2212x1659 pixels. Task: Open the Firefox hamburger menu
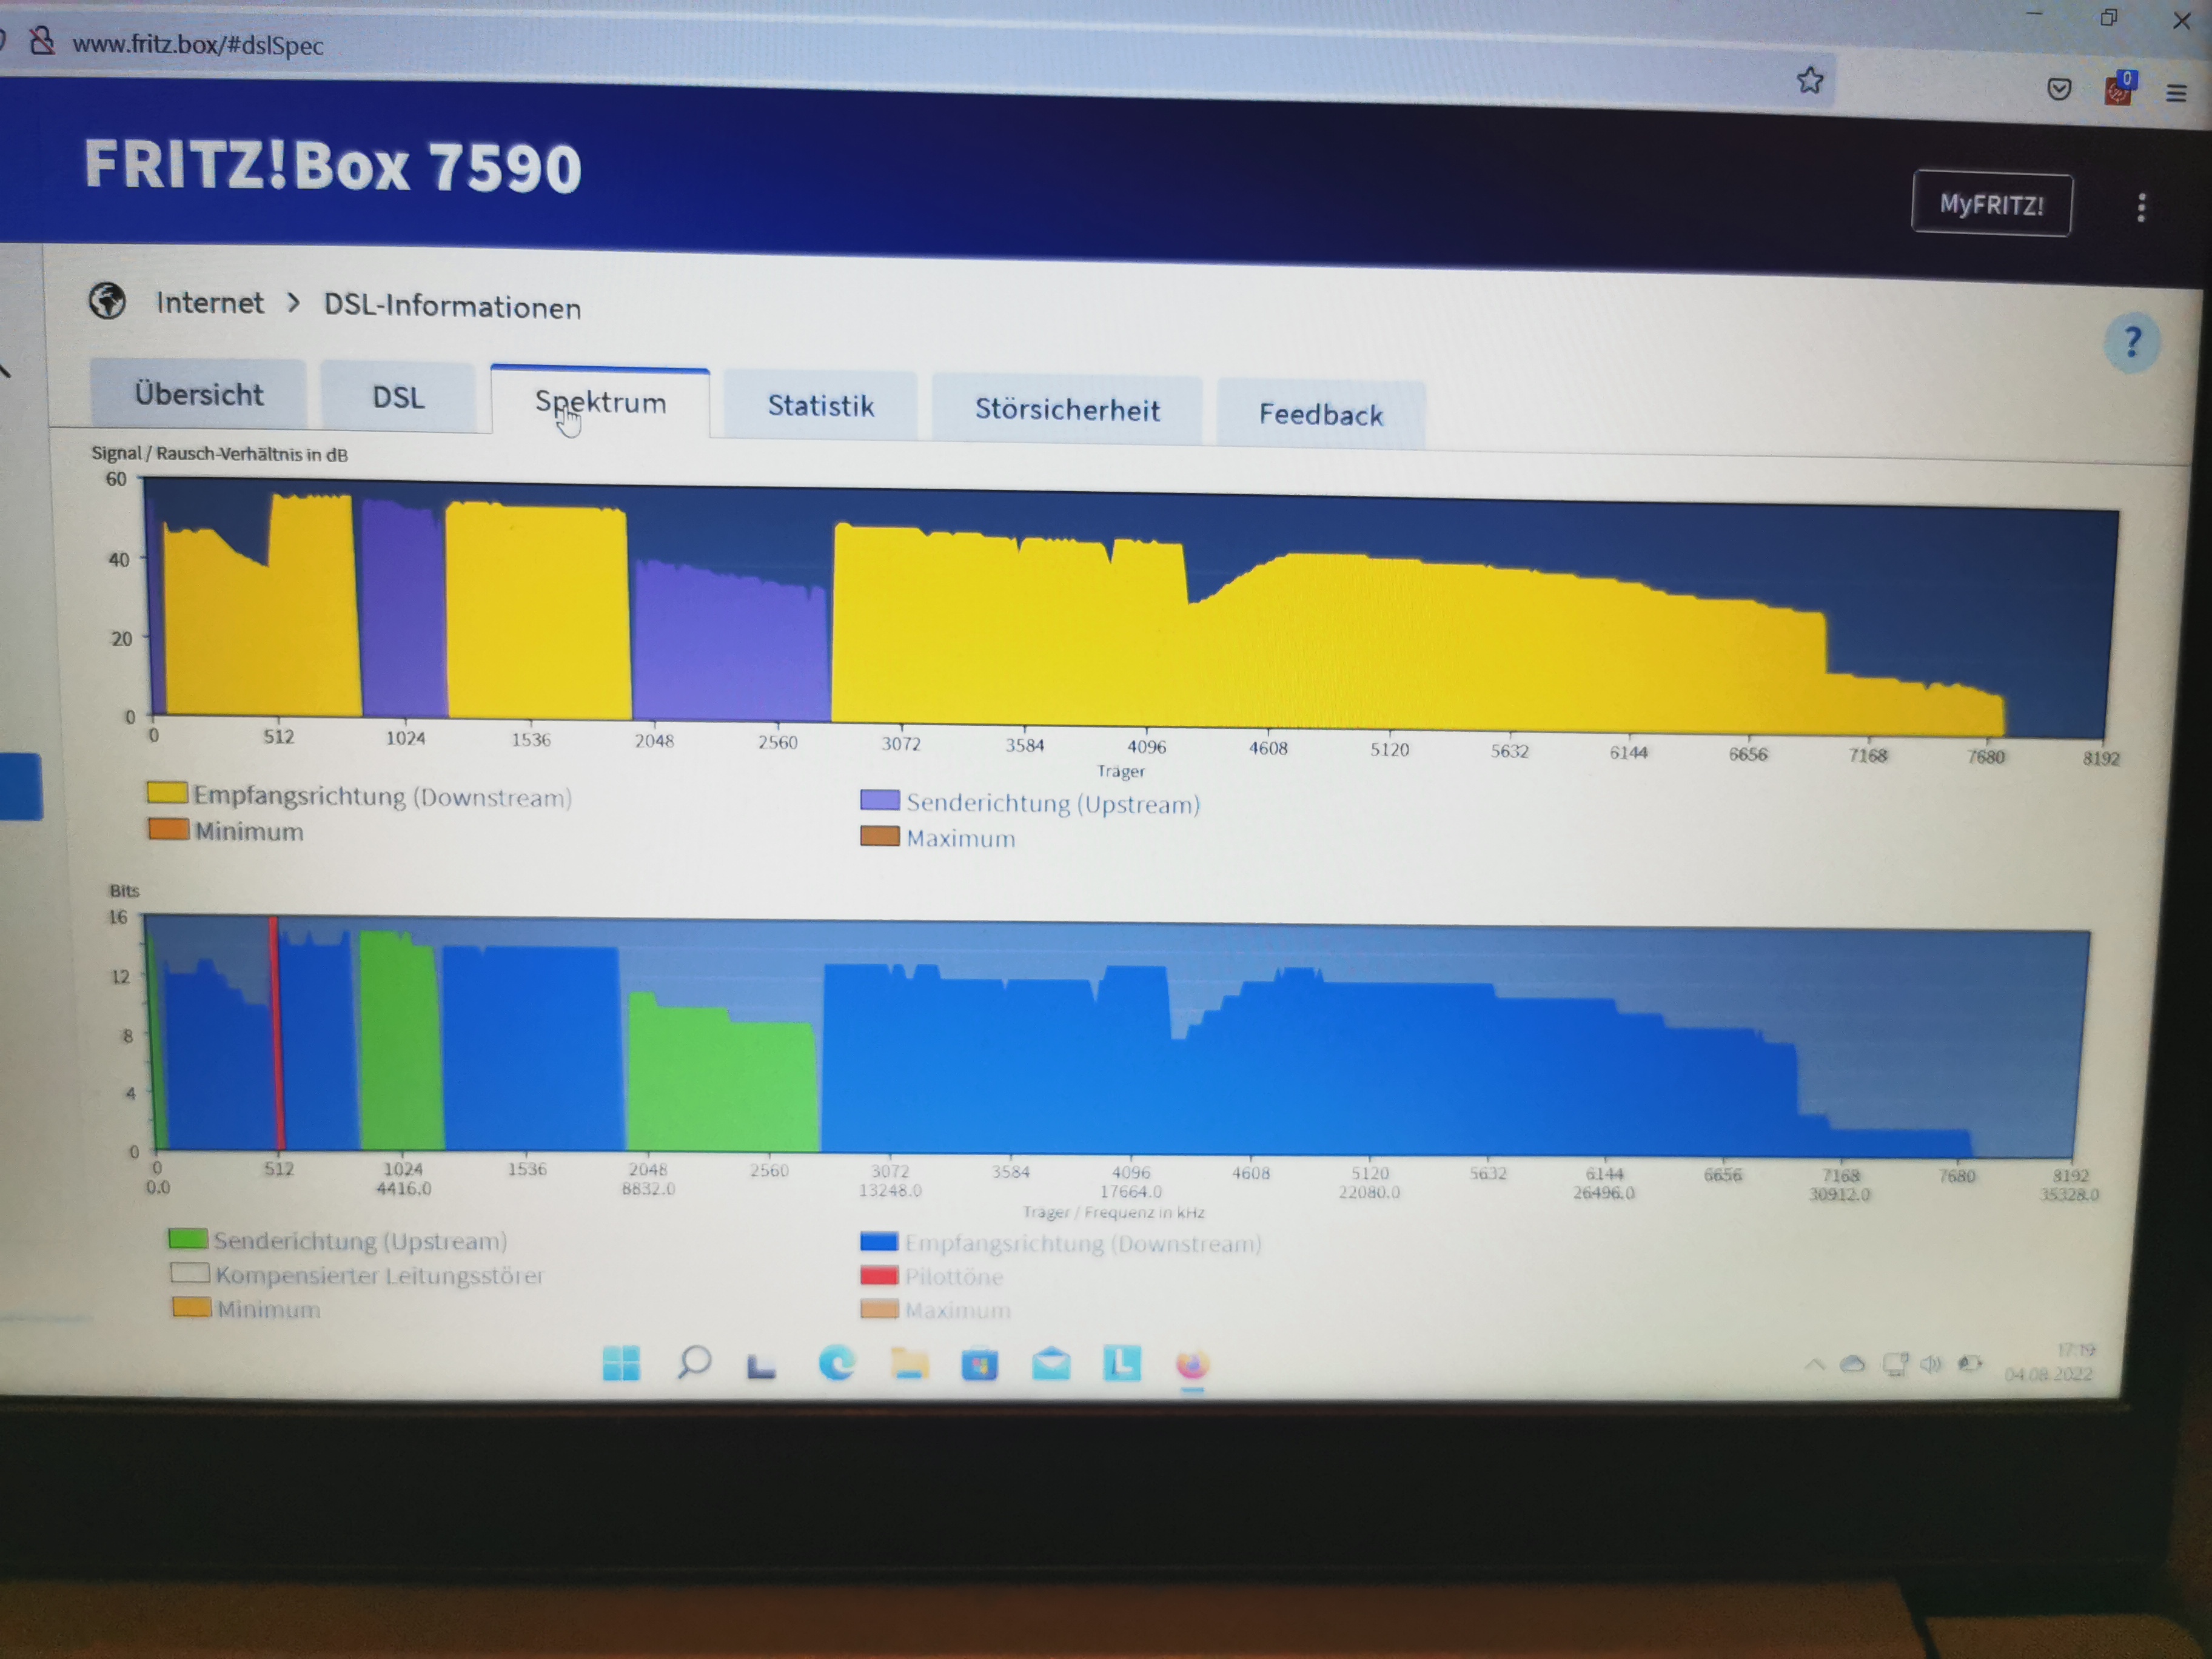[2176, 93]
